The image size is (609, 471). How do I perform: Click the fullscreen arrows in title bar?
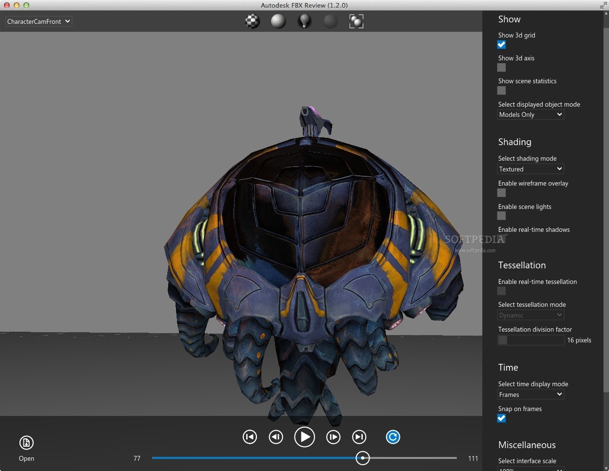[x=603, y=5]
